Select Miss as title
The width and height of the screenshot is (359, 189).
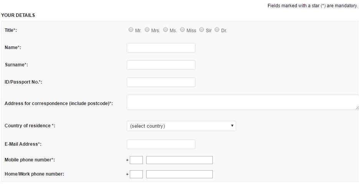point(182,30)
